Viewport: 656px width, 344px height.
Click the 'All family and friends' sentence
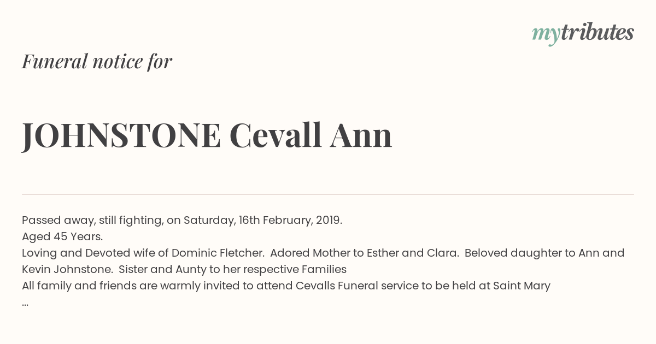pyautogui.click(x=286, y=286)
